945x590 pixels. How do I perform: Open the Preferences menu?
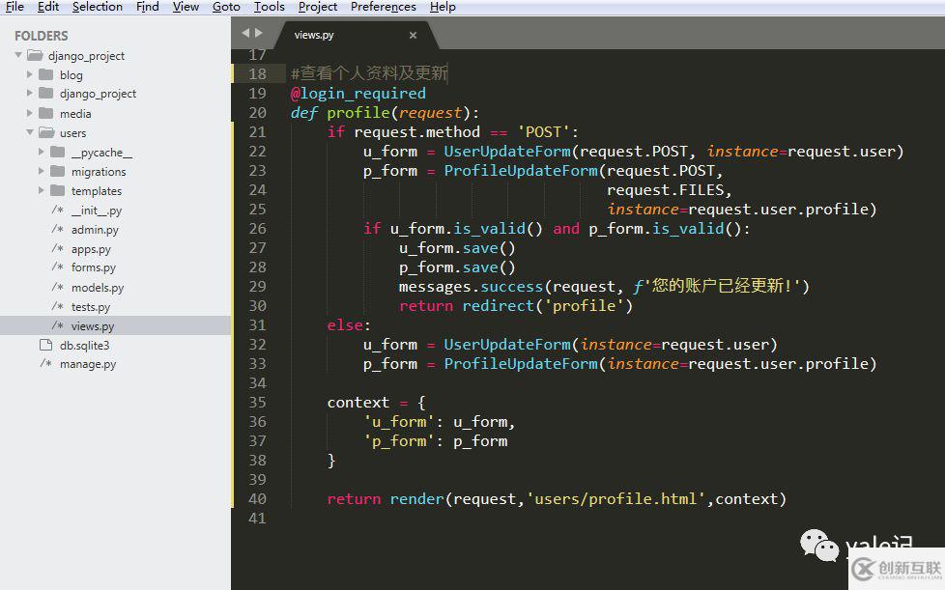[x=383, y=7]
